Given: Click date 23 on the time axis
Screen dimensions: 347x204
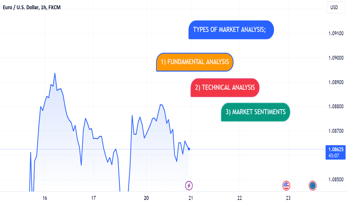Looking at the screenshot, I should [x=288, y=198].
